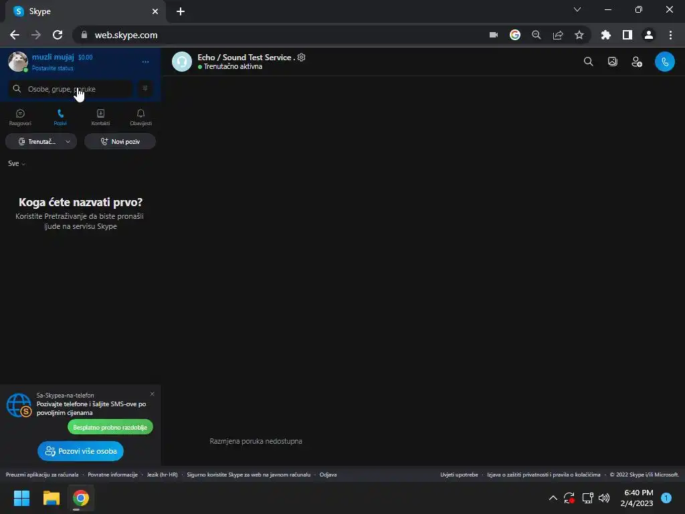Click the Novi poziv button
Screen dimensions: 685x514
pos(120,142)
